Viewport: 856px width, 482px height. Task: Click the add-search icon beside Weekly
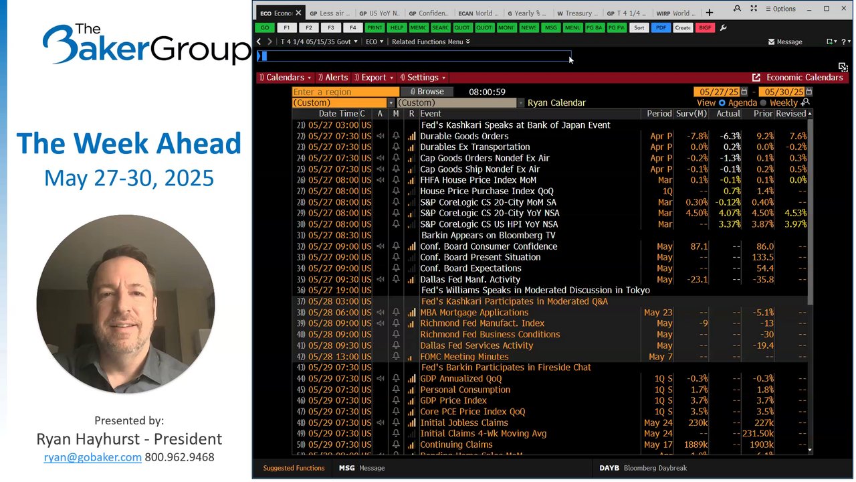click(805, 102)
